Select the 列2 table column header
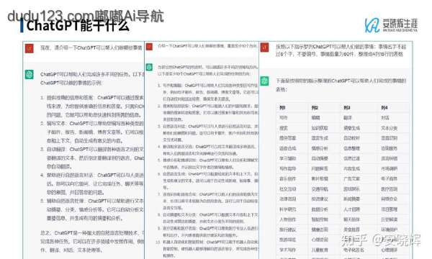Viewport: 432px width, 259px height. pyautogui.click(x=315, y=108)
